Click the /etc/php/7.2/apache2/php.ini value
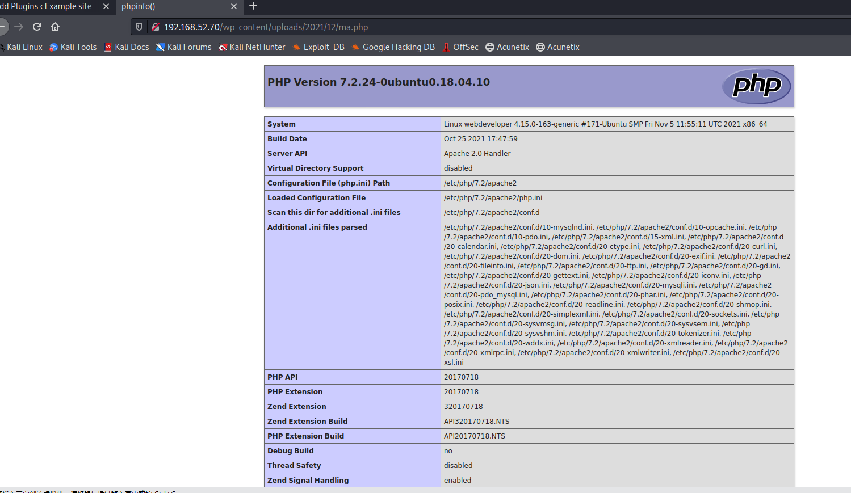The width and height of the screenshot is (851, 493). (493, 198)
